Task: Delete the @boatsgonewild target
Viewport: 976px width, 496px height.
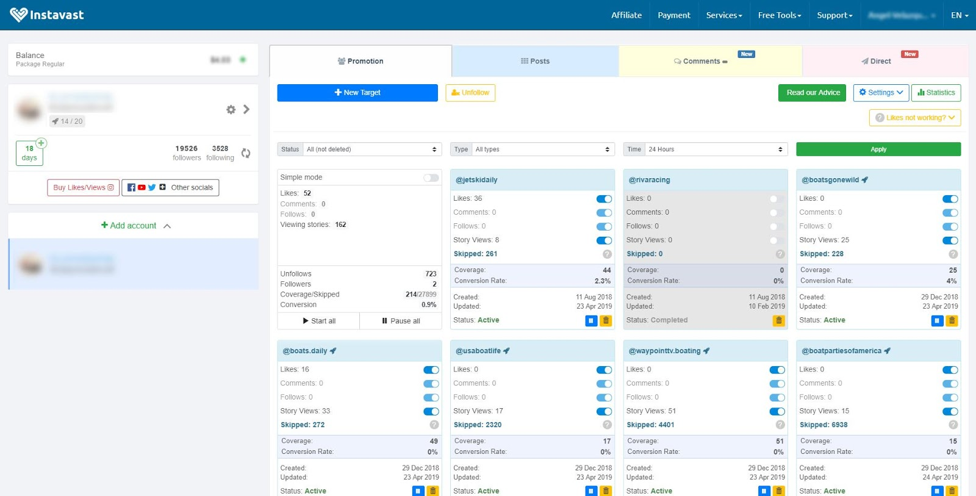Action: pos(952,320)
